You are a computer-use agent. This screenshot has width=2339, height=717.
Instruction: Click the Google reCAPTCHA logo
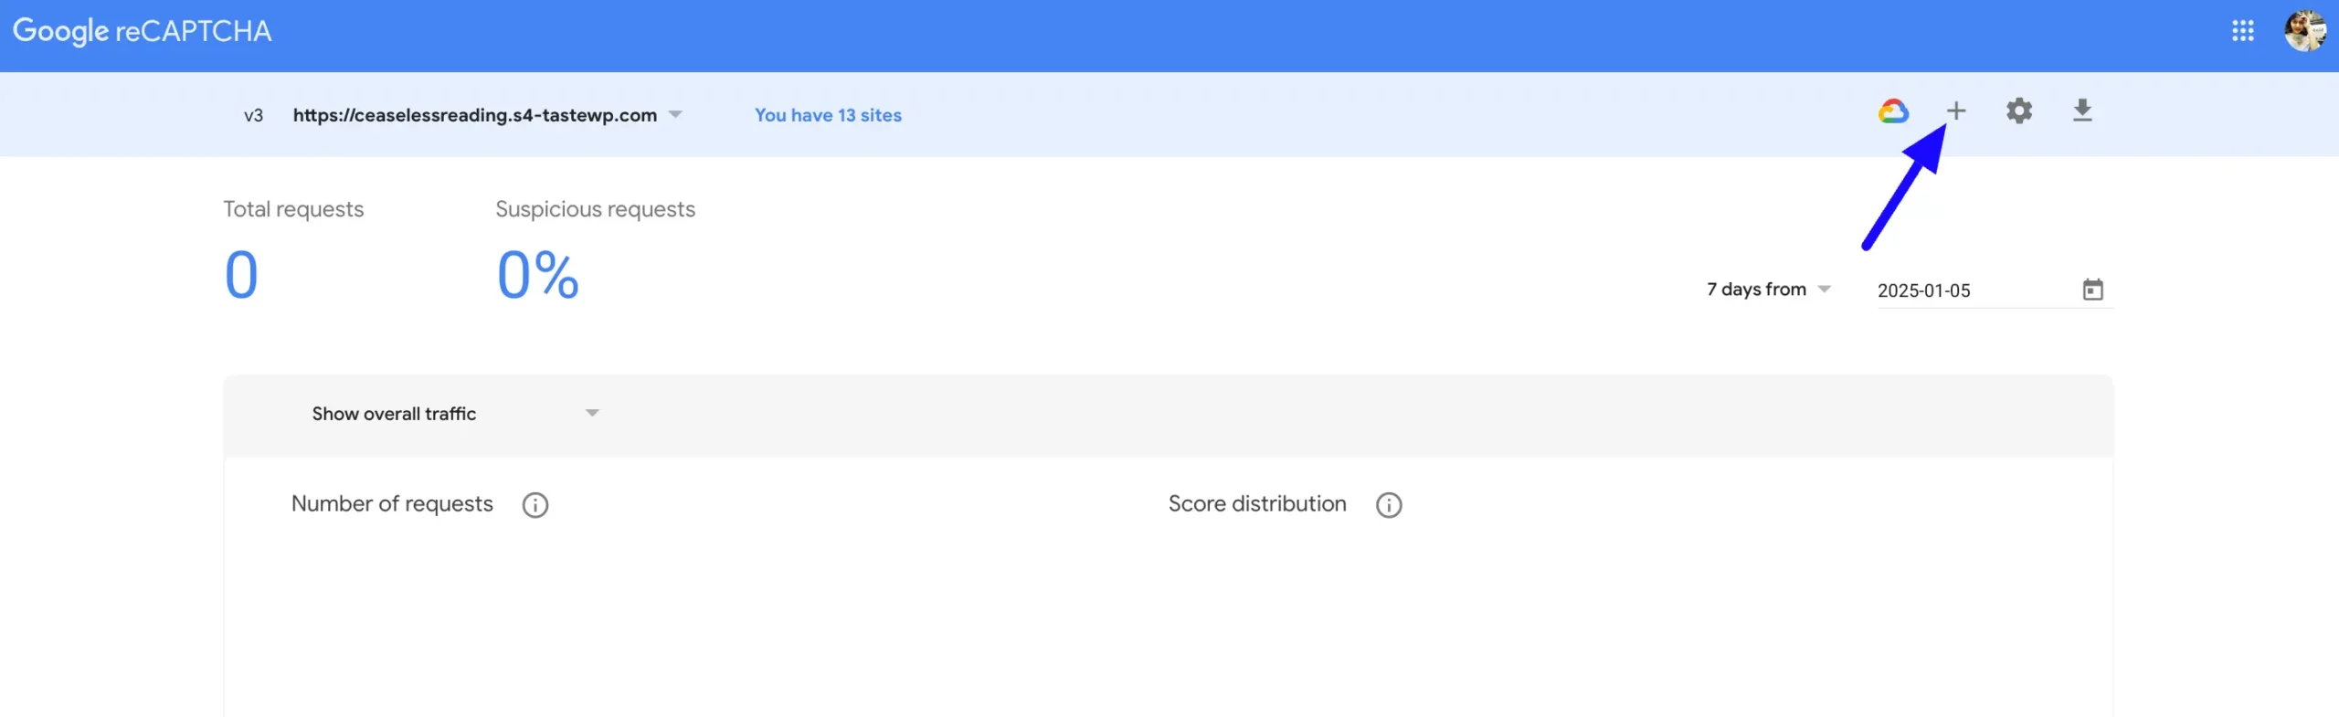[143, 31]
